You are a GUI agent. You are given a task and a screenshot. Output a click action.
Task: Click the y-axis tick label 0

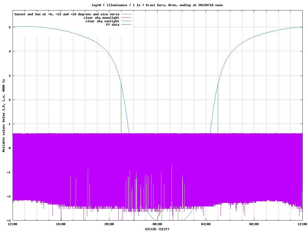pos(9,148)
